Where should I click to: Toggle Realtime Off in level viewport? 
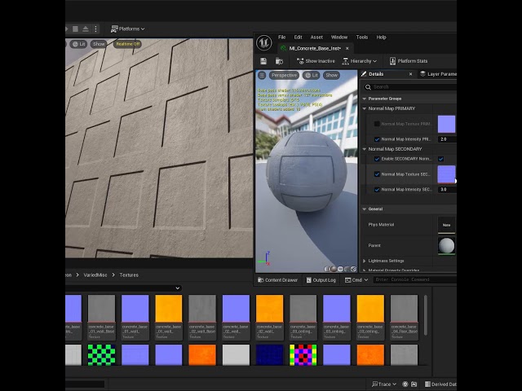(x=128, y=44)
